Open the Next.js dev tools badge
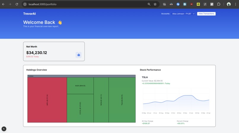239x133 pixels. click(4, 129)
